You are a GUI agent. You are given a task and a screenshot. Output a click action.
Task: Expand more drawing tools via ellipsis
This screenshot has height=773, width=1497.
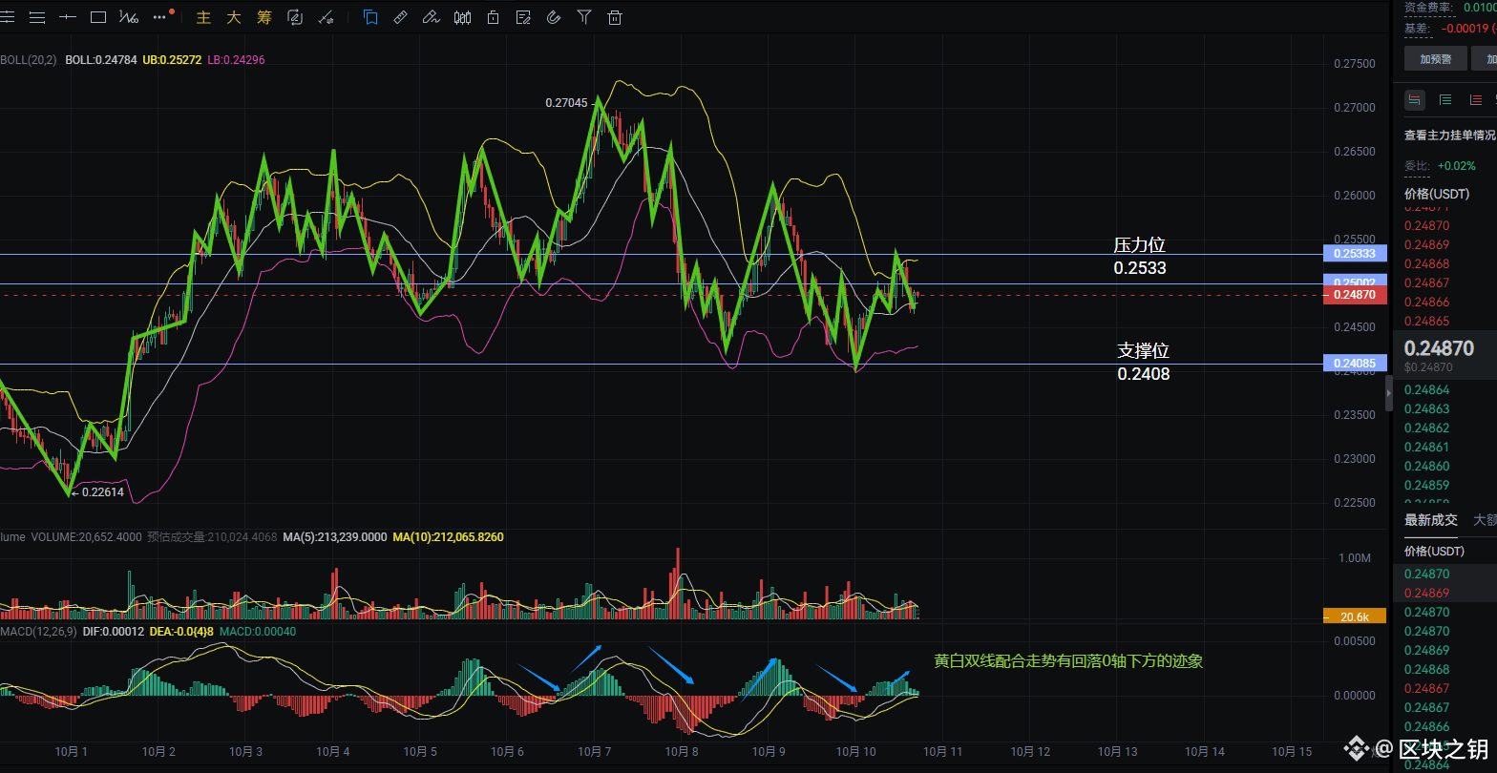pyautogui.click(x=160, y=17)
